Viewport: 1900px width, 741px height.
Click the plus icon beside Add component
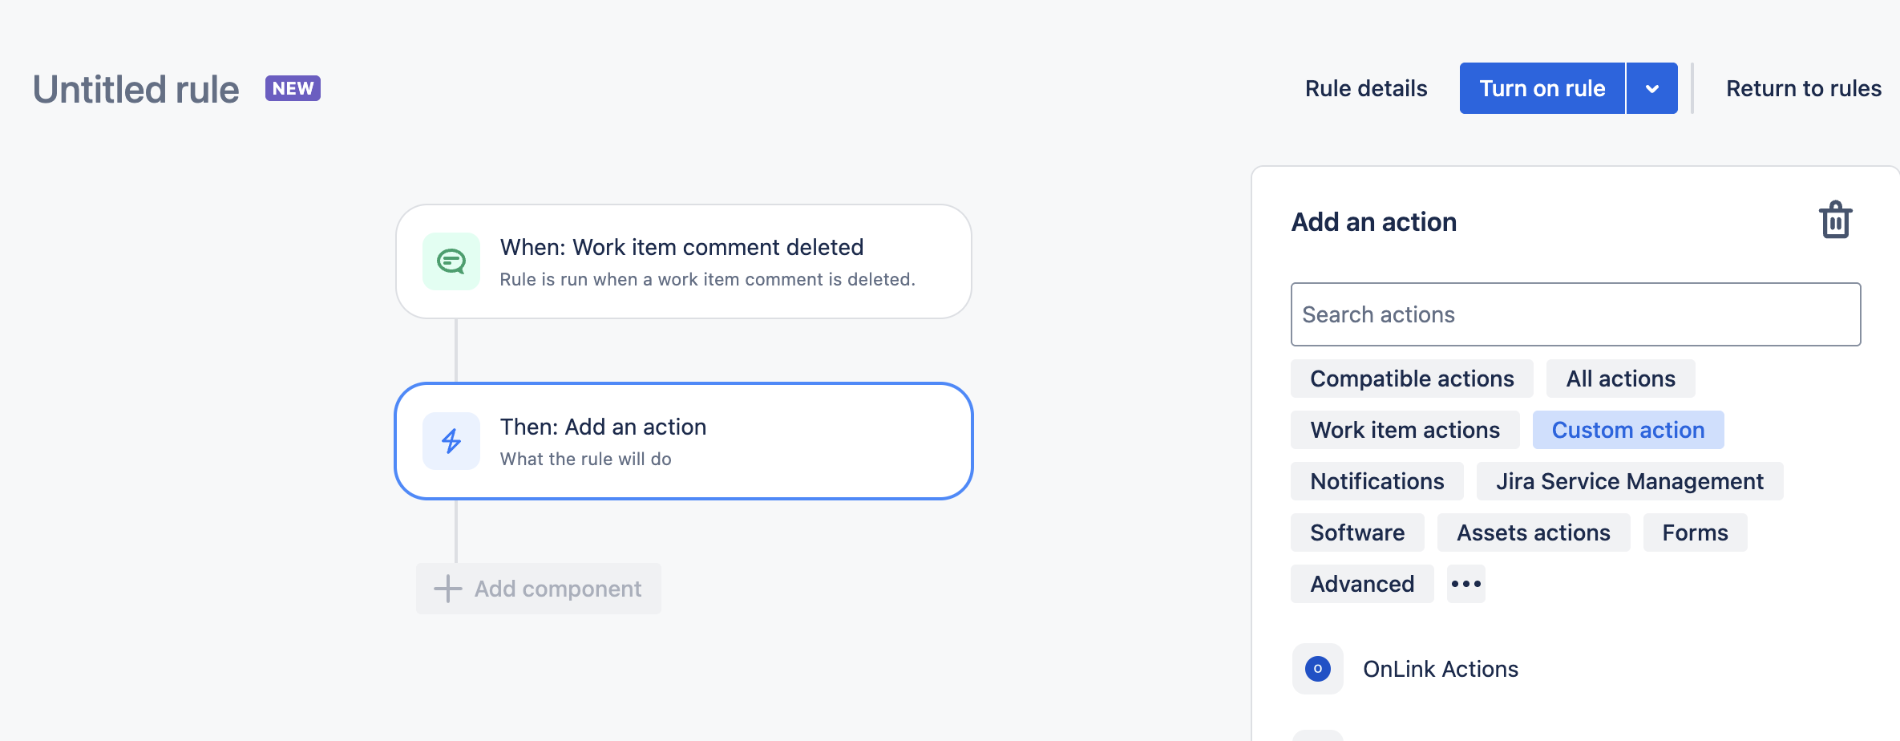(447, 589)
